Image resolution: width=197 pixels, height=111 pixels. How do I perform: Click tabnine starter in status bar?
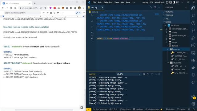click(x=154, y=109)
